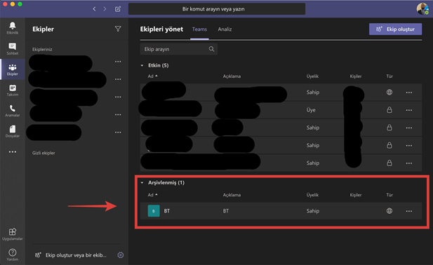Open Uygulamalar apps store

(x=13, y=234)
